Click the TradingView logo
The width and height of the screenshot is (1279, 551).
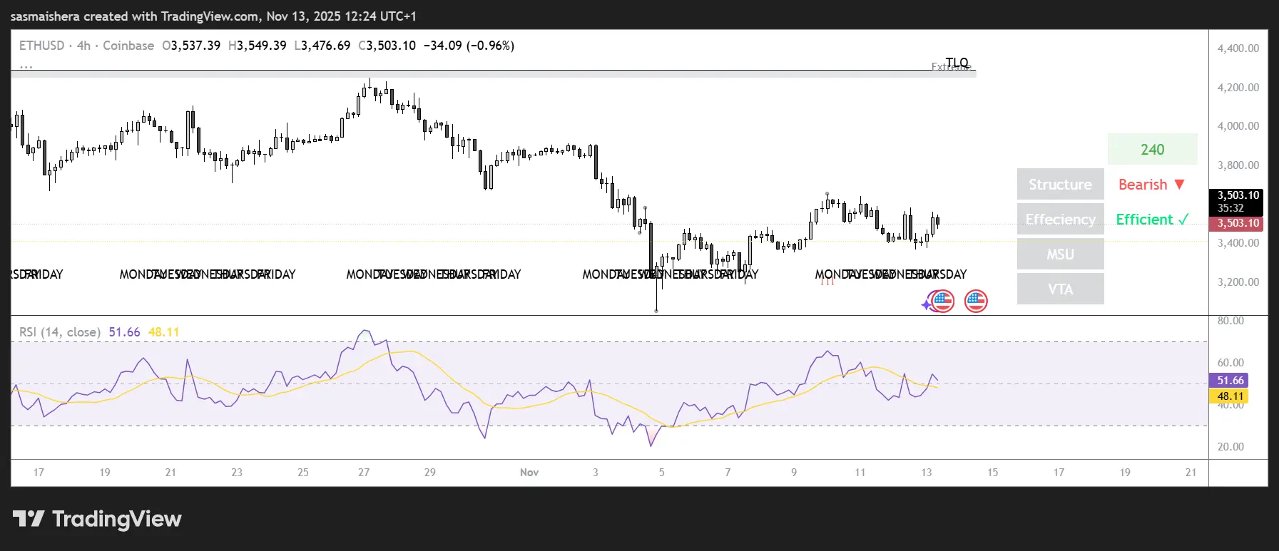point(97,519)
